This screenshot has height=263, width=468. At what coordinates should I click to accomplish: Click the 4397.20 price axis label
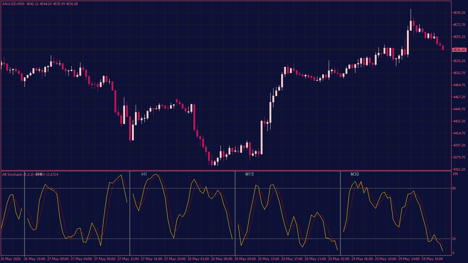(x=459, y=145)
